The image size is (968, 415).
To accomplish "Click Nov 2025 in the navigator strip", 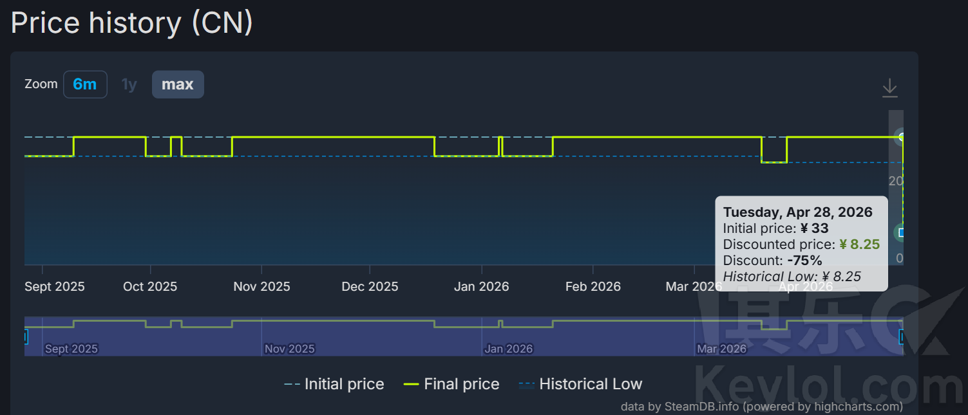I will click(289, 349).
